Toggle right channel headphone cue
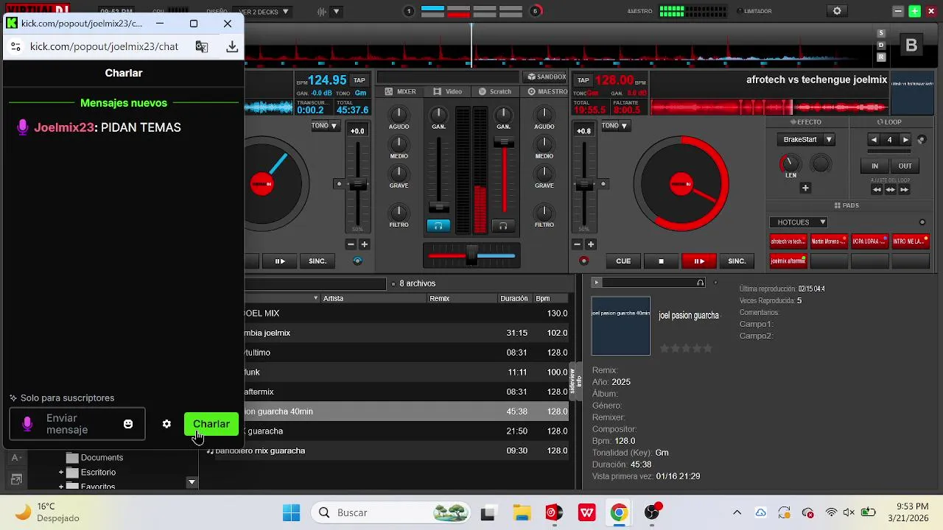The width and height of the screenshot is (943, 530). pyautogui.click(x=503, y=226)
